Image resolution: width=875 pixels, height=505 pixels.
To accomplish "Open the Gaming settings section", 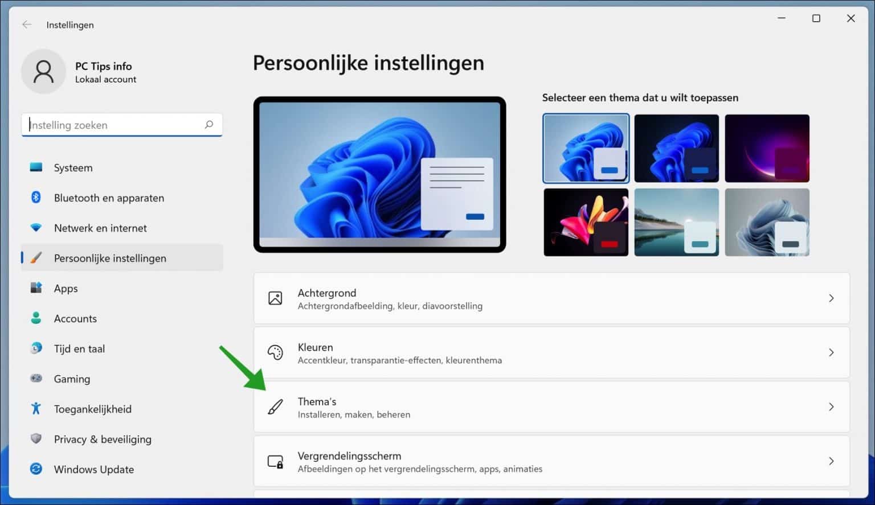I will tap(72, 379).
